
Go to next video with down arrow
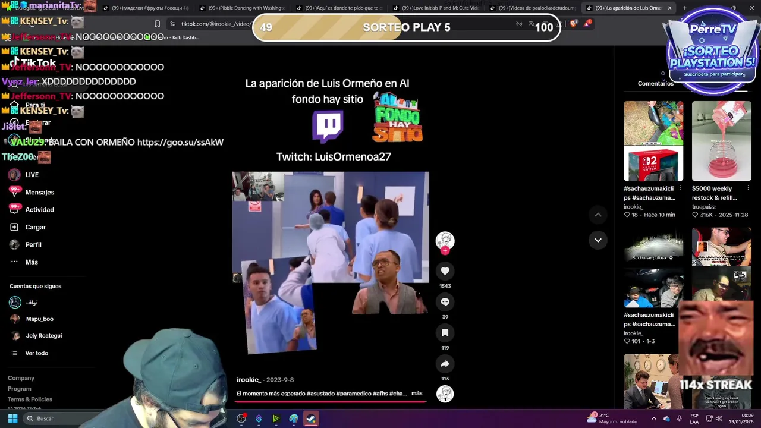coord(598,240)
